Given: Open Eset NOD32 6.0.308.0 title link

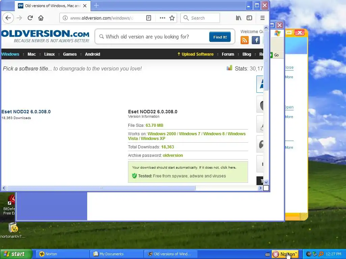Looking at the screenshot, I should point(26,112).
